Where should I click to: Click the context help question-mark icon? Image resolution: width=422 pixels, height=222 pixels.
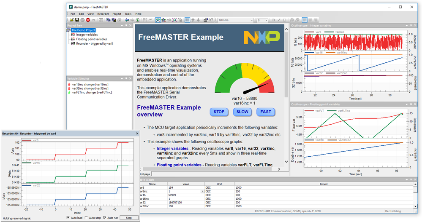tap(211, 20)
